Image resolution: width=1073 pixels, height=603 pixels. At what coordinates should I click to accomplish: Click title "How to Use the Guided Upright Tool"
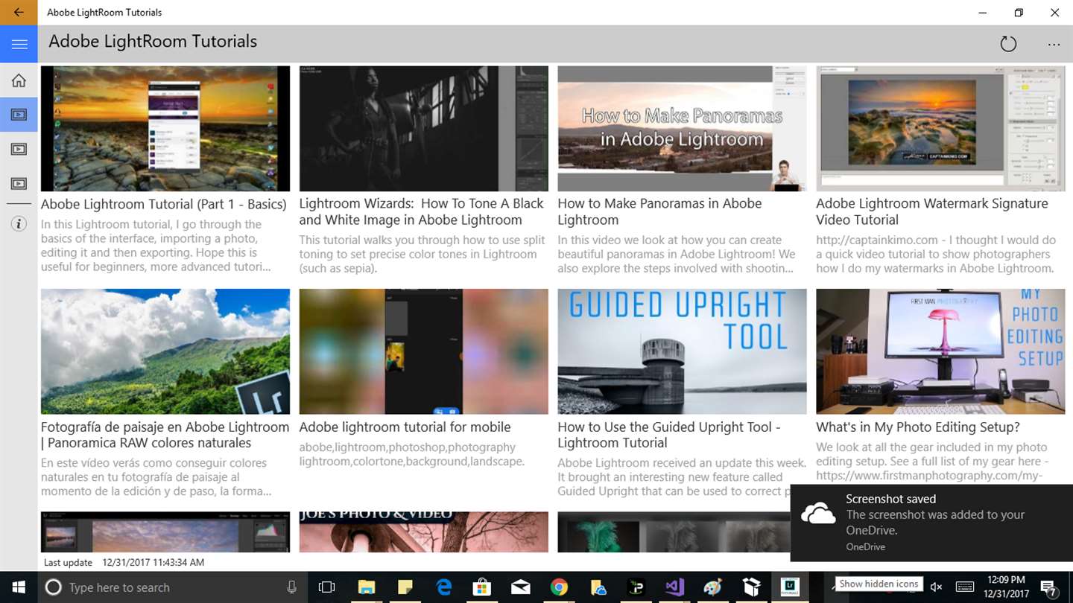(669, 435)
